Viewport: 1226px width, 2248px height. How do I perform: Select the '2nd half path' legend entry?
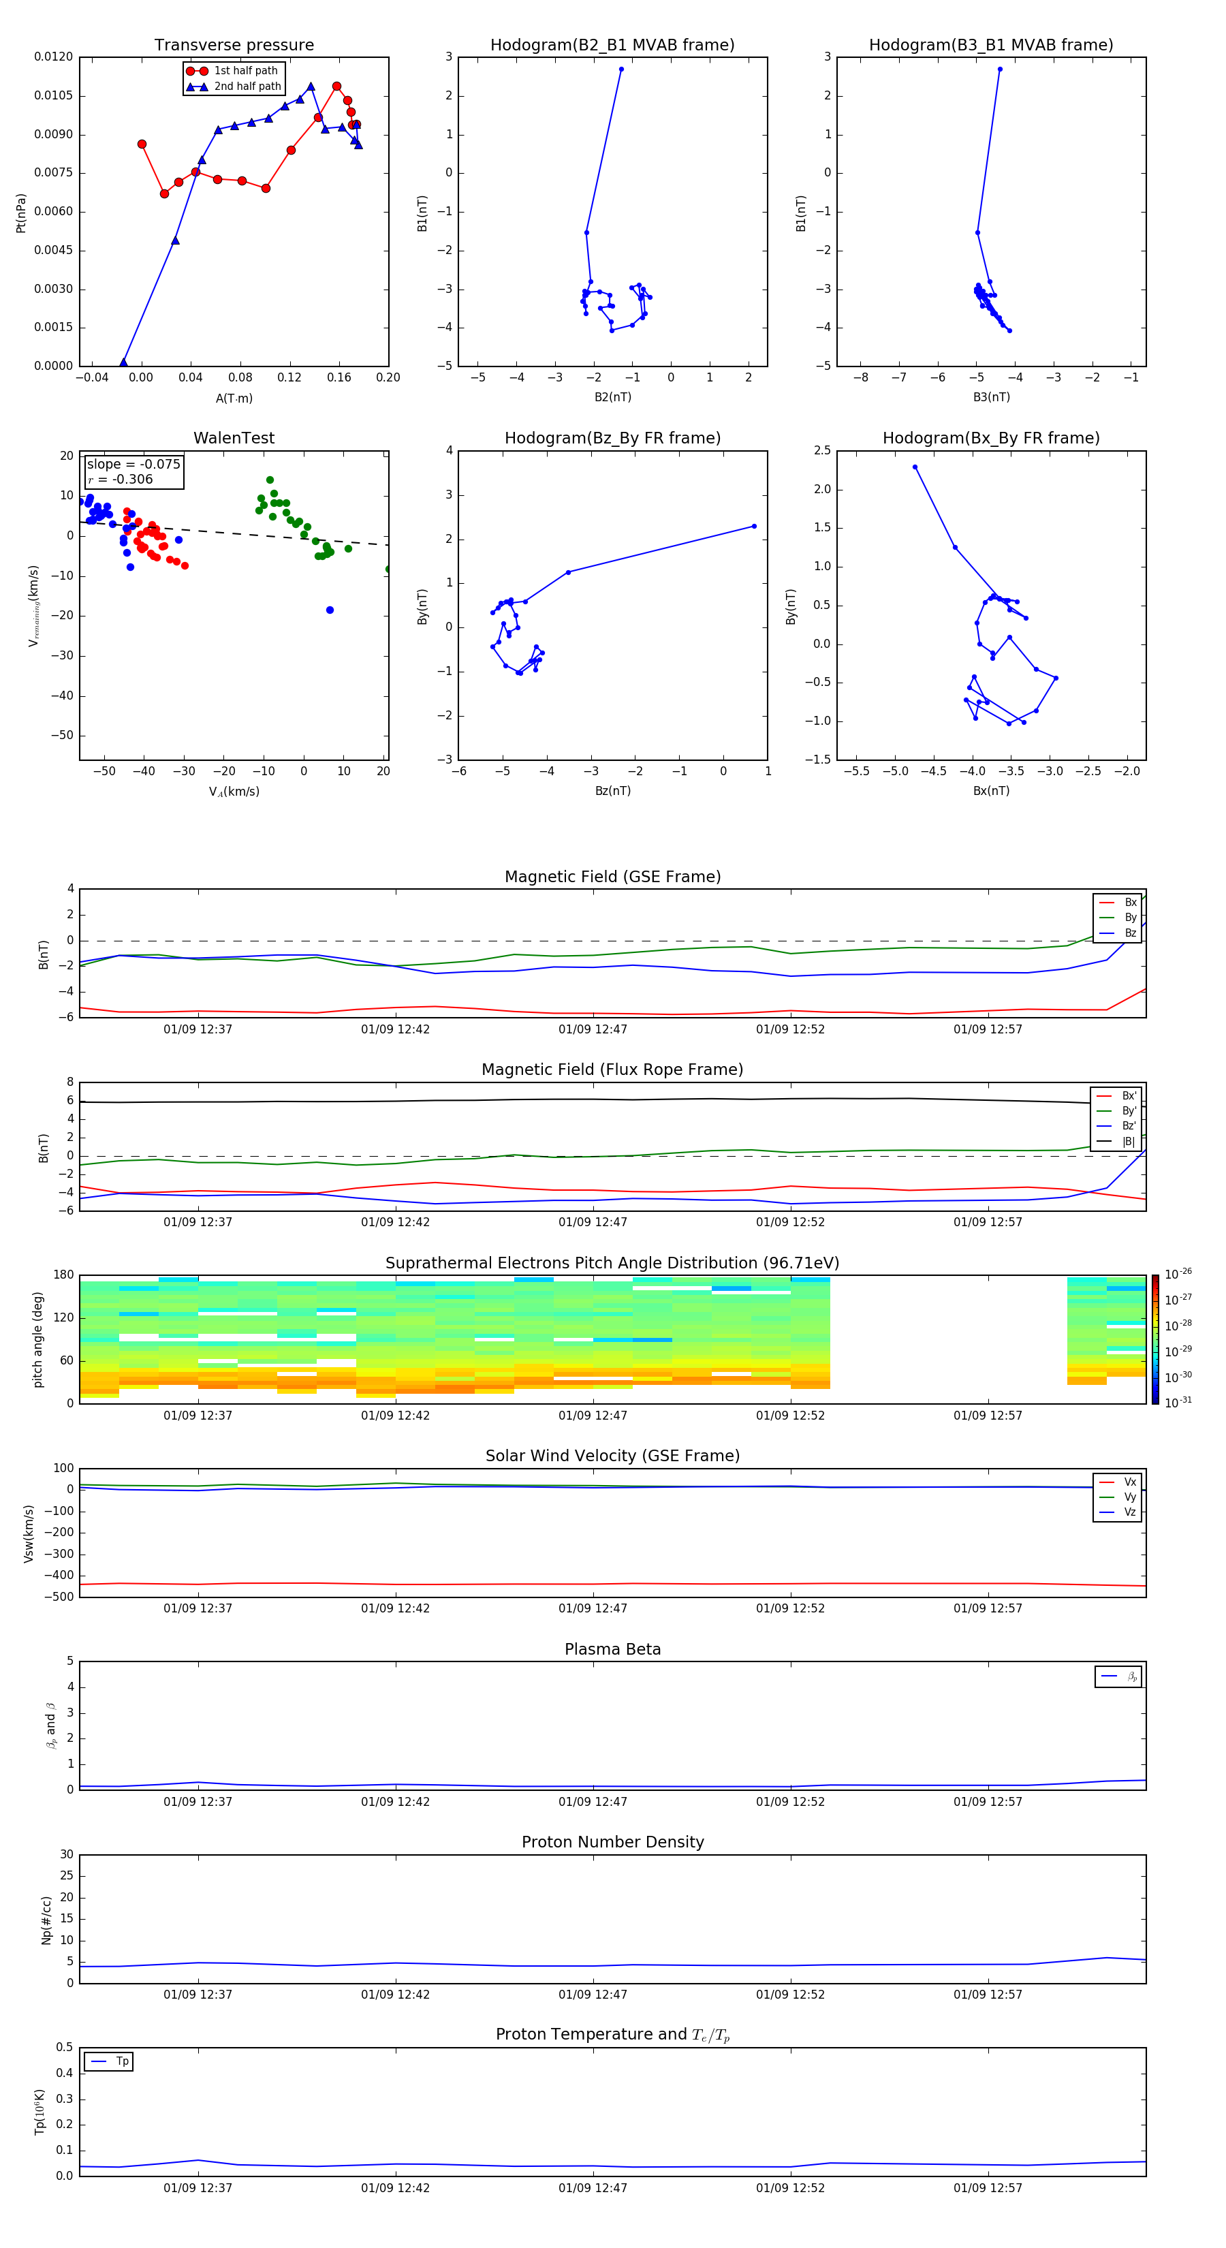(233, 87)
